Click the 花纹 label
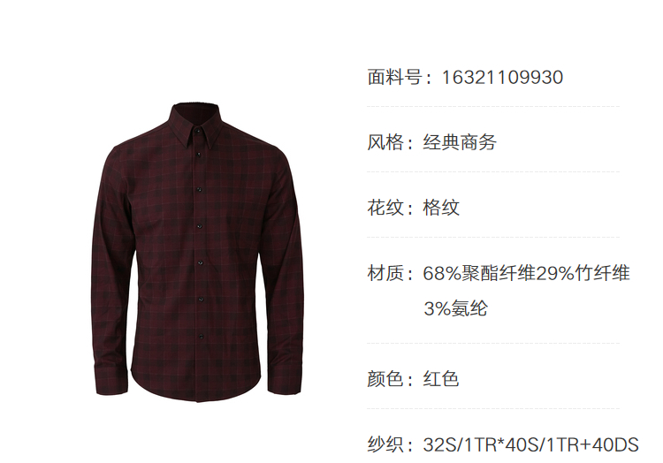Screen dimensions: 663x463 pyautogui.click(x=385, y=208)
